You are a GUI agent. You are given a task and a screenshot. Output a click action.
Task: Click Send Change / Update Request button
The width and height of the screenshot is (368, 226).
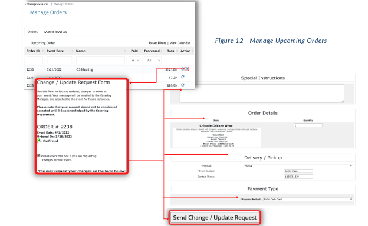point(215,218)
